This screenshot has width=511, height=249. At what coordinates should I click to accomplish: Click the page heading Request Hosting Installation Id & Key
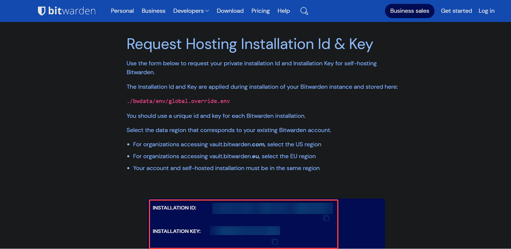(250, 44)
